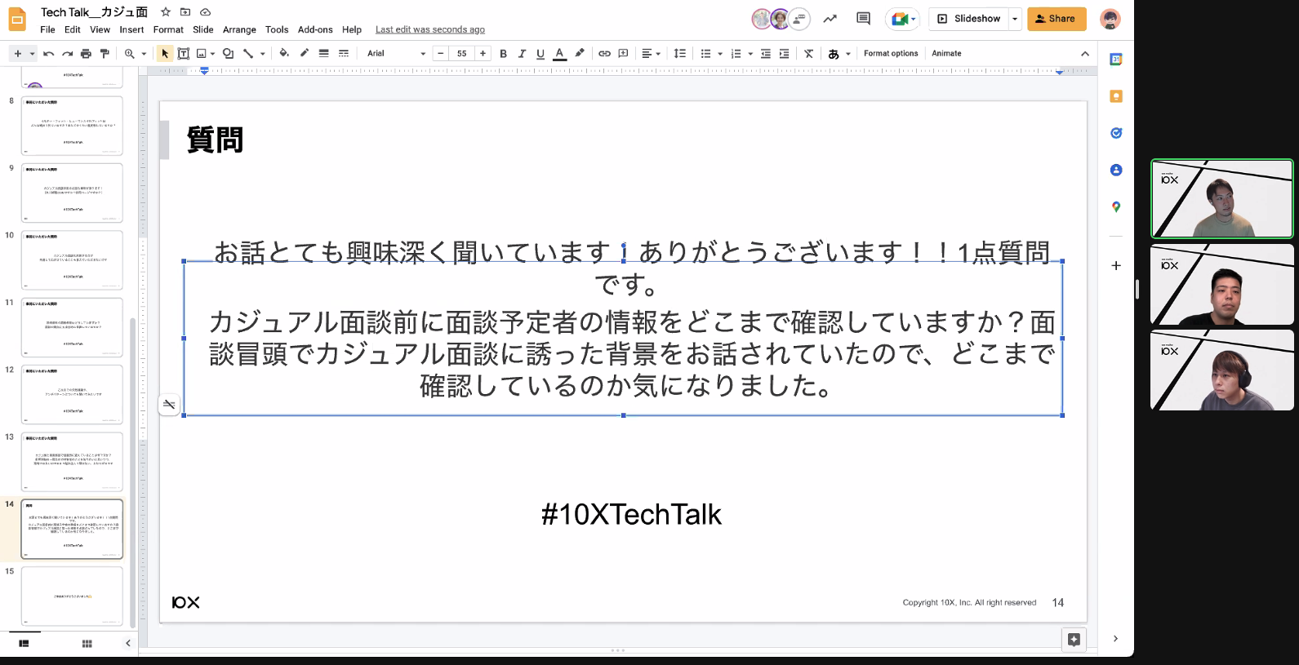Hide the menus with the up chevron
This screenshot has height=665, width=1299.
point(1085,54)
